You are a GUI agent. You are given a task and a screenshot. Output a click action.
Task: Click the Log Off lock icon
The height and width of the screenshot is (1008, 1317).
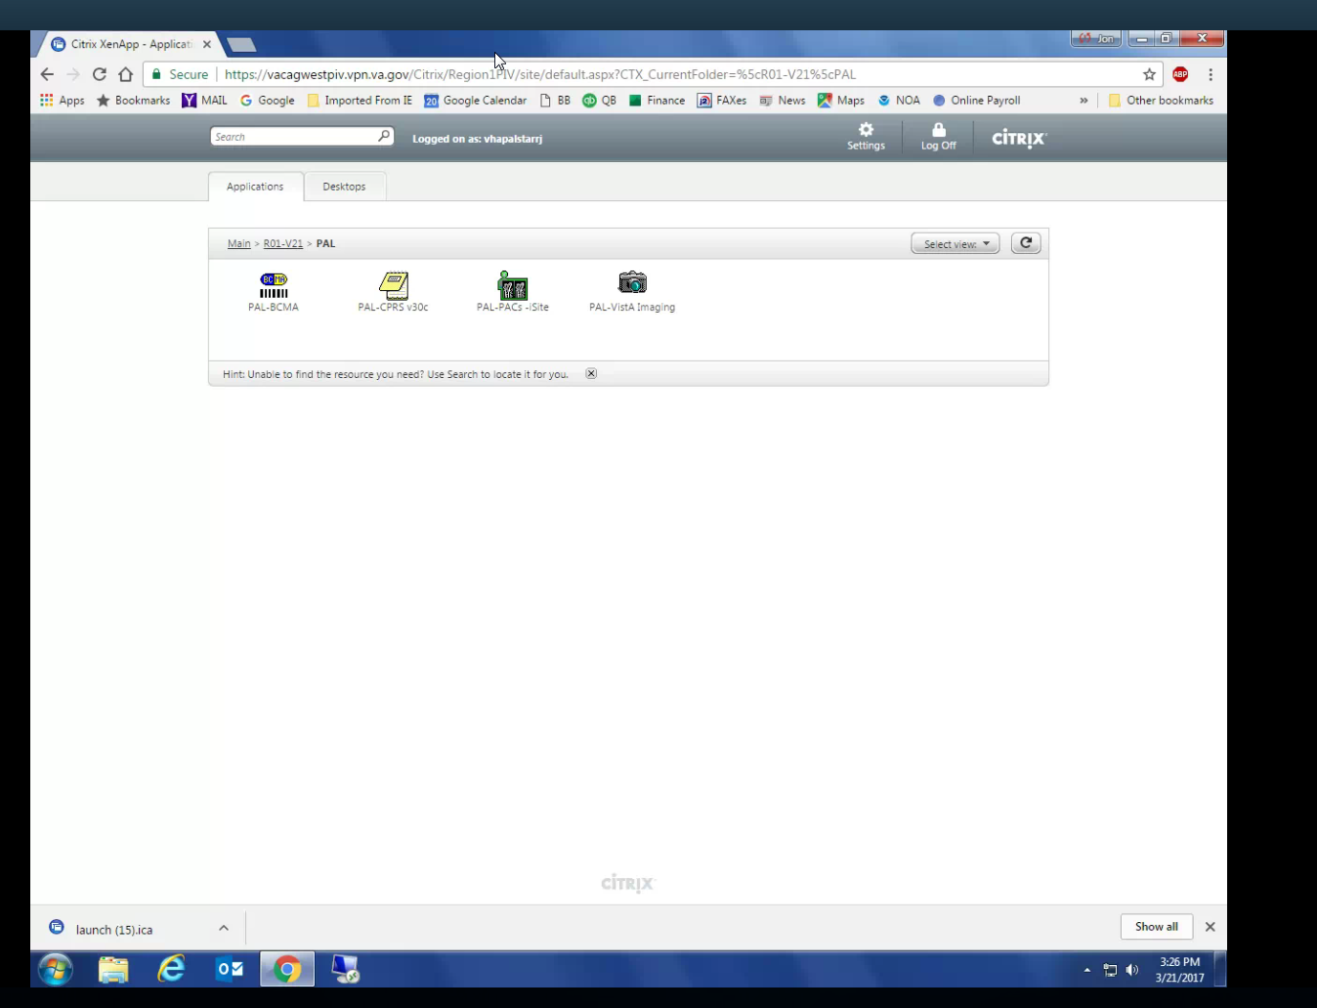[x=938, y=137]
